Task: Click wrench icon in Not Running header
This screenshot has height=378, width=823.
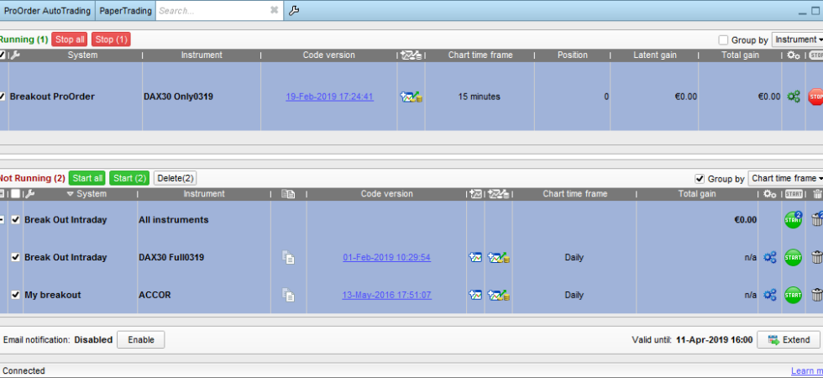Action: pyautogui.click(x=30, y=194)
